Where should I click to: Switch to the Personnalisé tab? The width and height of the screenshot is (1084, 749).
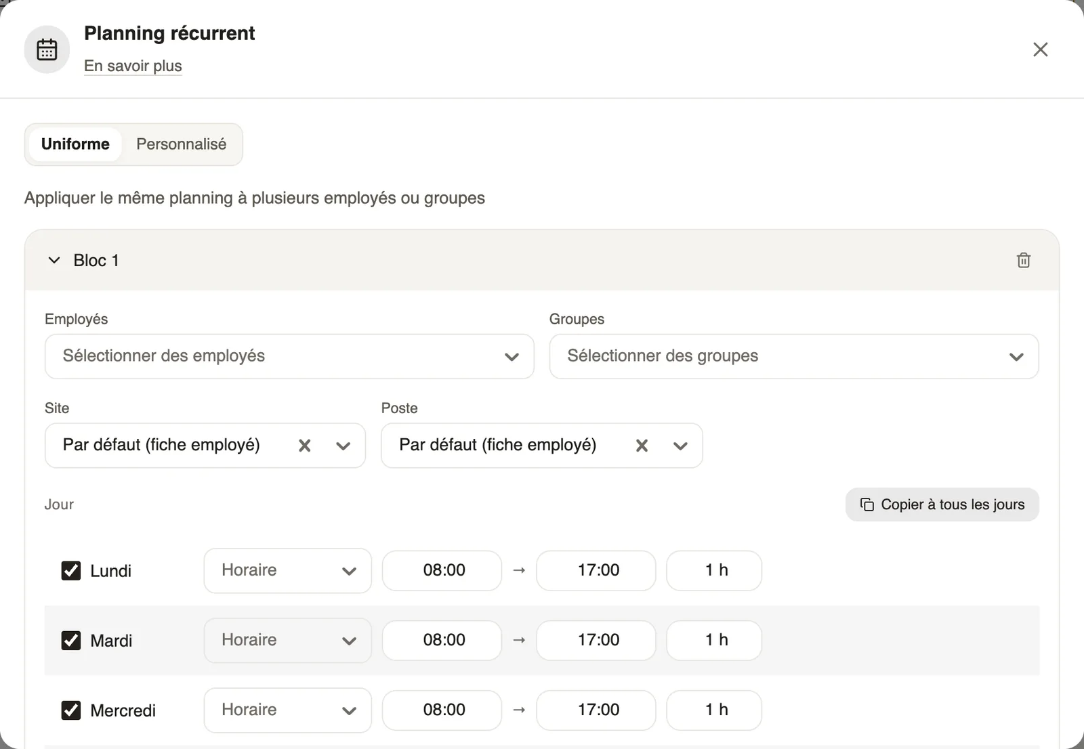[x=181, y=144]
